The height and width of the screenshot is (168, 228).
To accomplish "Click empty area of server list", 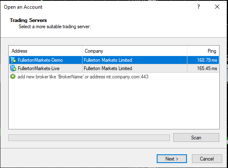I will coord(114,104).
